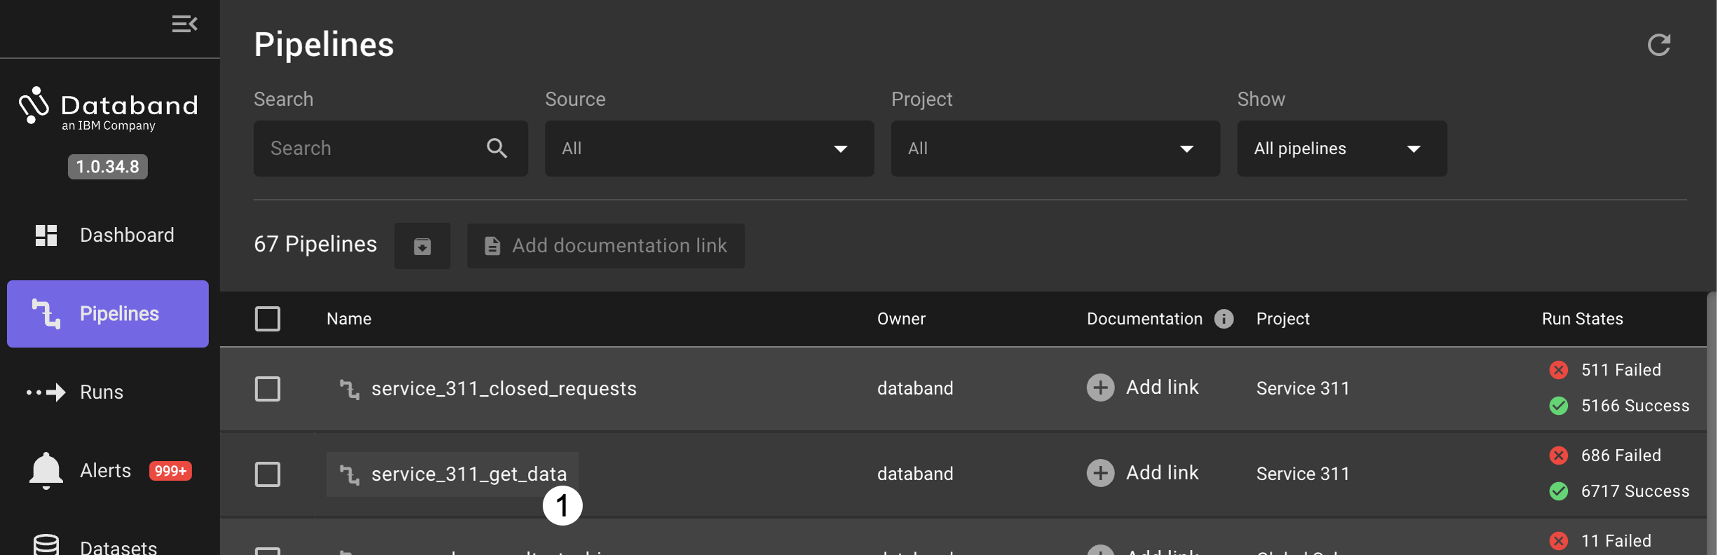Click the version badge 1.0.34.8
Screen dimensions: 1718x555
click(x=108, y=167)
